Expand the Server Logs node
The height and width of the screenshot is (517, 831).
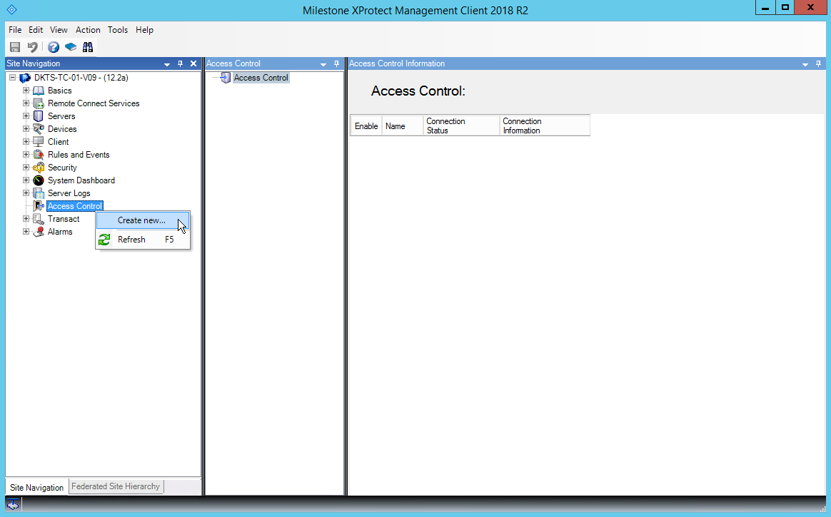click(26, 193)
